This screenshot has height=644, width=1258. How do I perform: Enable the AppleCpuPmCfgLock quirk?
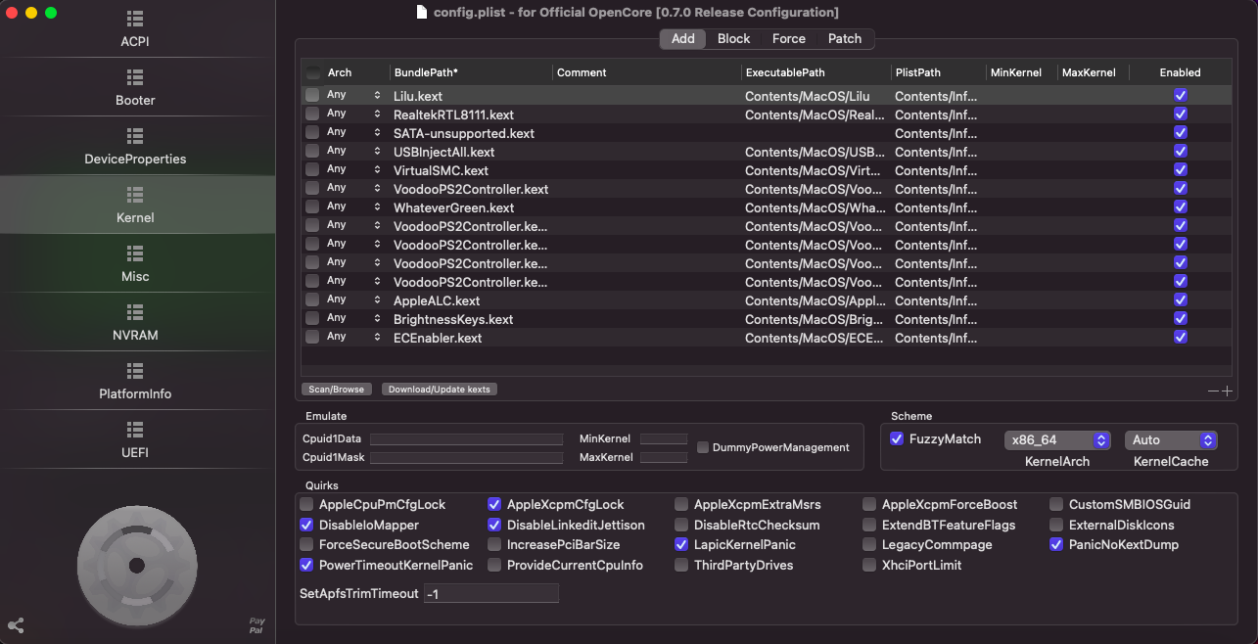[x=306, y=505]
